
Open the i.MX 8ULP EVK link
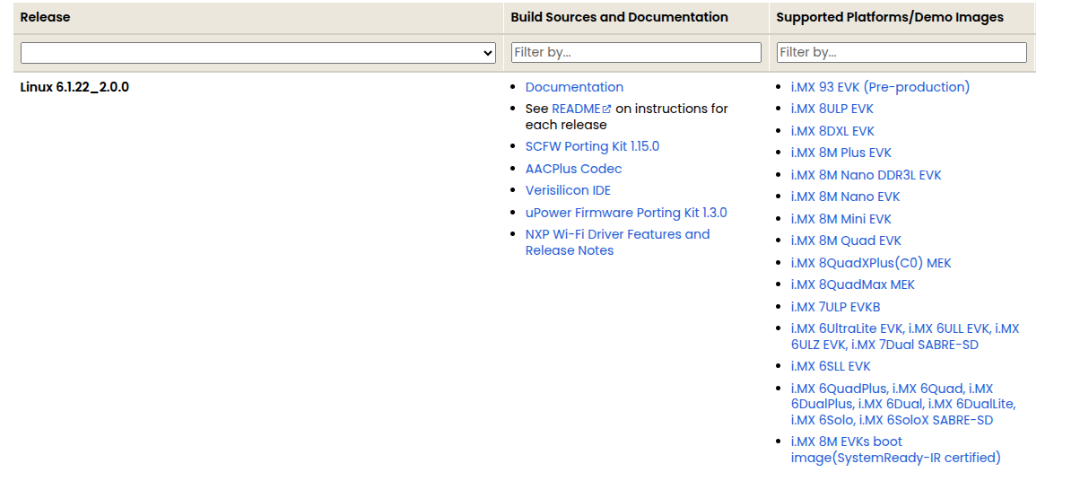click(832, 109)
